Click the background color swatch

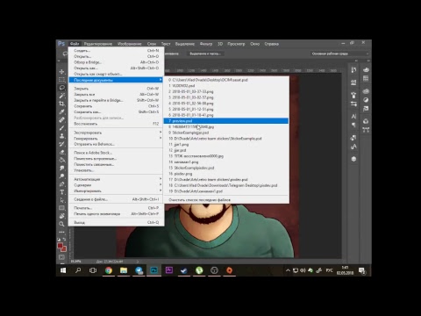pyautogui.click(x=64, y=249)
